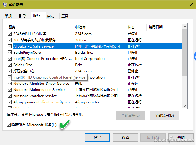The image size is (196, 145).
Task: Click Brio manufacturer cell
Action: 79,65
